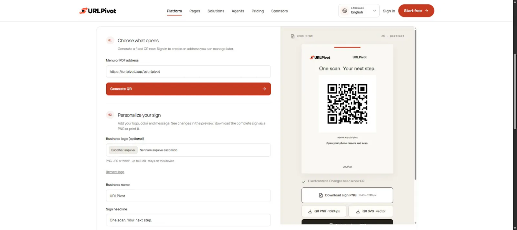Click 'A6 · portrait' label in preview

pyautogui.click(x=393, y=36)
